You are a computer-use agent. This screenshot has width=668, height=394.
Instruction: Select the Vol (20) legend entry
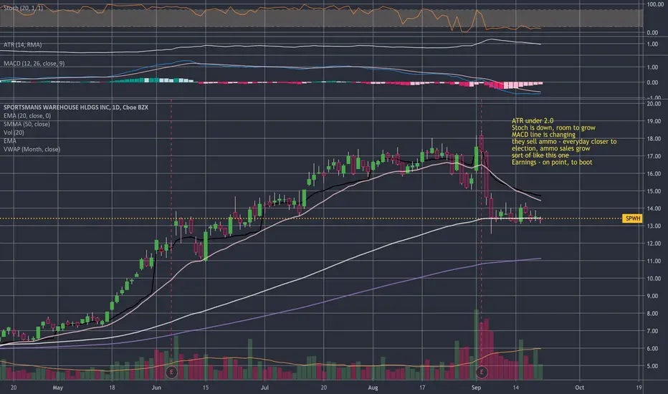click(x=14, y=133)
